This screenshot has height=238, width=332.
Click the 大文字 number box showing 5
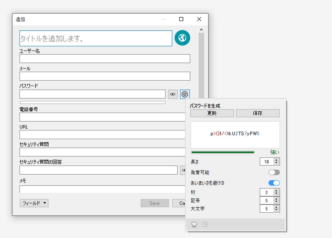pos(266,209)
